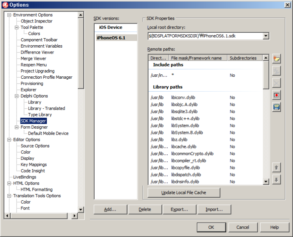Select Merge Viewer option
293x237 pixels.
point(33,59)
